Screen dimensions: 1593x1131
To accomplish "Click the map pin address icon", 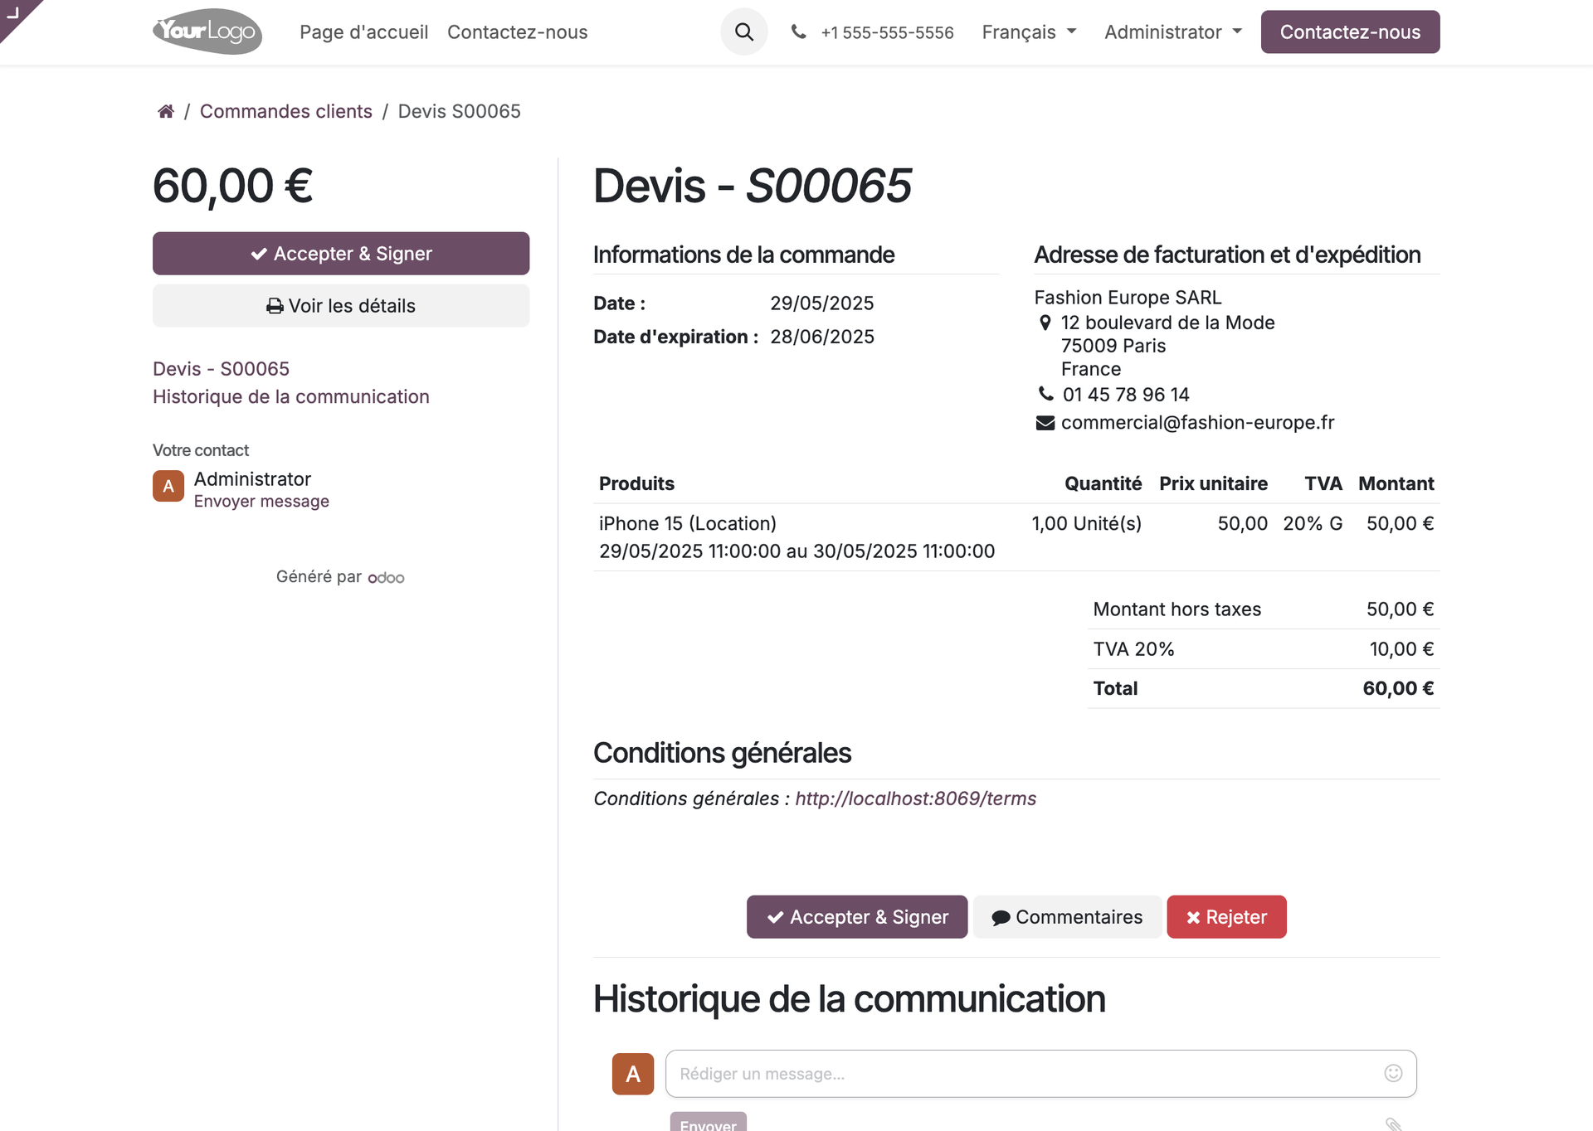I will click(1045, 323).
